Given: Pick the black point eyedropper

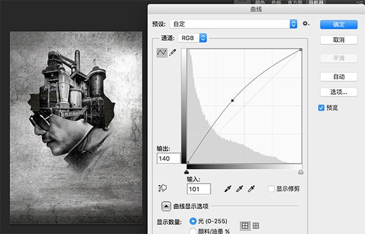Looking at the screenshot, I should [228, 188].
